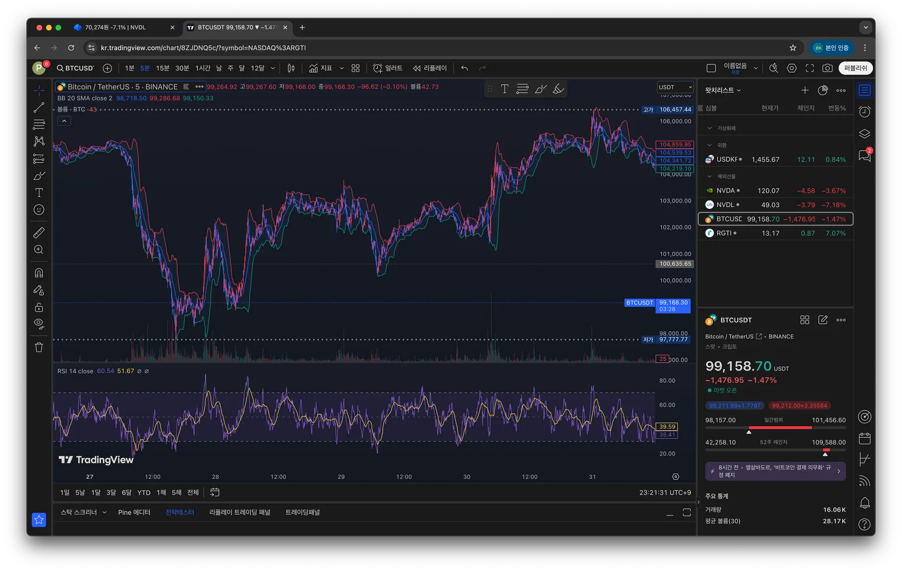Toggle hide all drawings eye icon

(39, 324)
